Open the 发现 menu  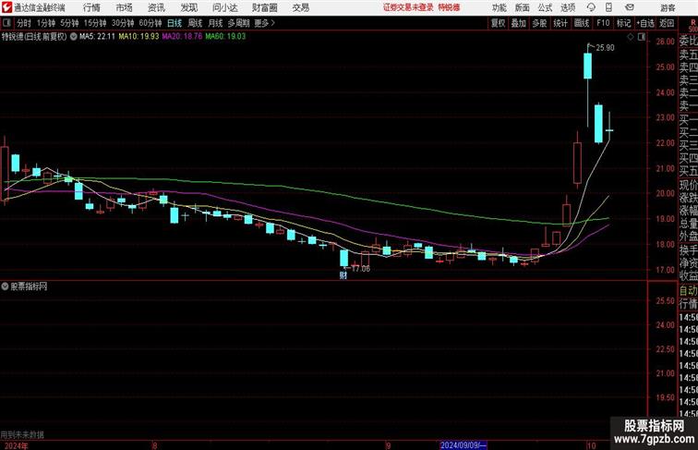coord(188,7)
